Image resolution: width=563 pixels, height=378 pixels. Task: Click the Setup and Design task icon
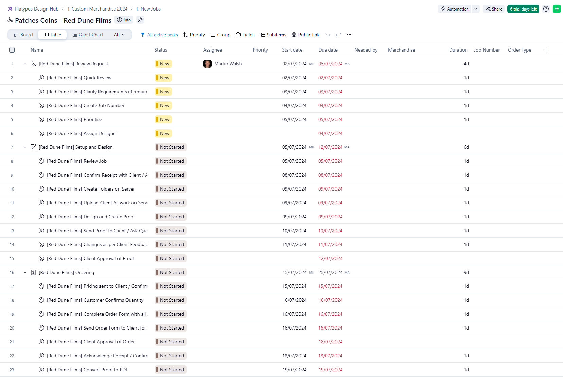coord(33,147)
